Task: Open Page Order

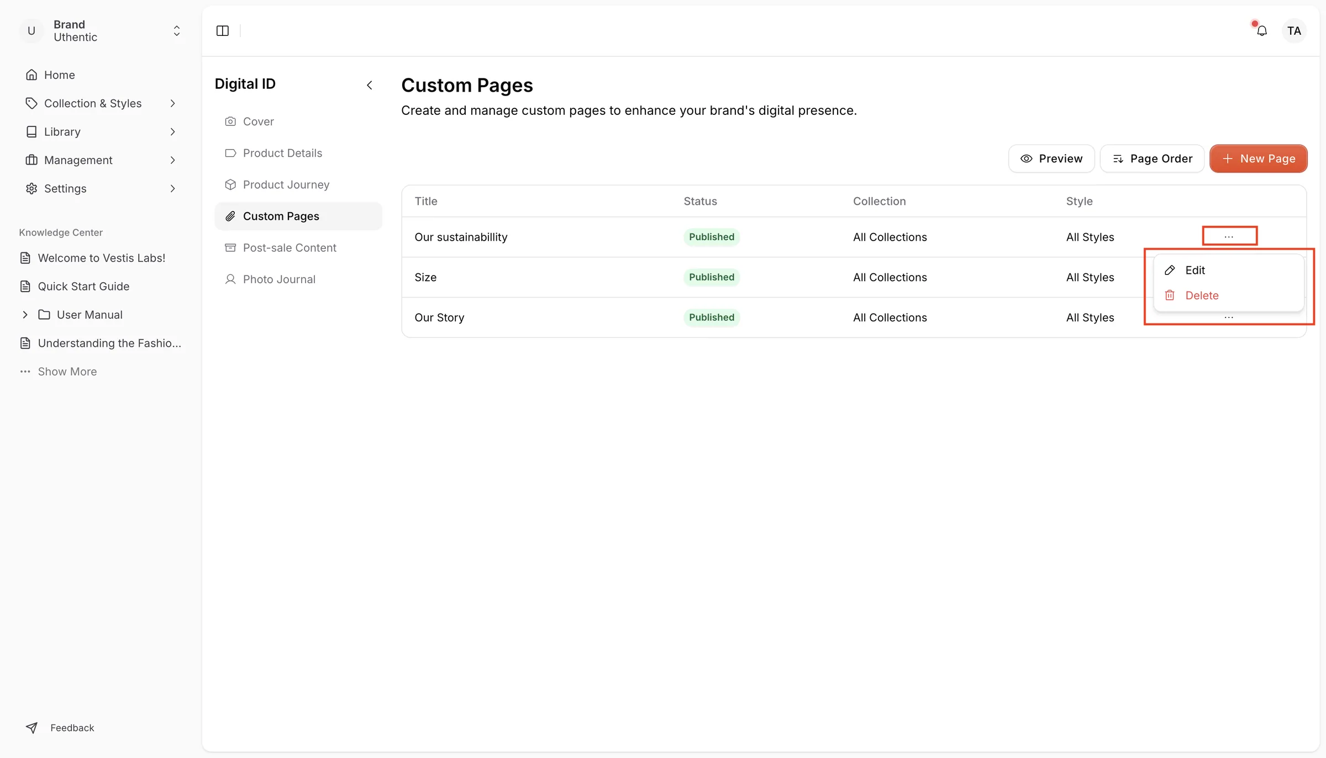Action: coord(1152,158)
